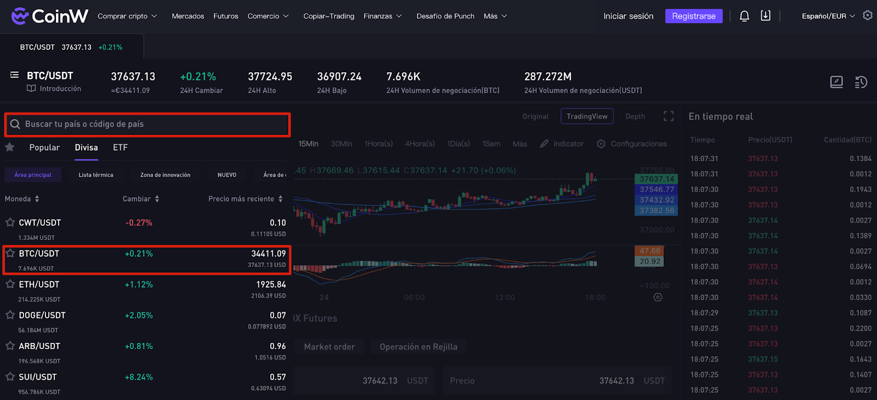Open the tutorial board icon top right
This screenshot has width=877, height=400.
(x=836, y=82)
